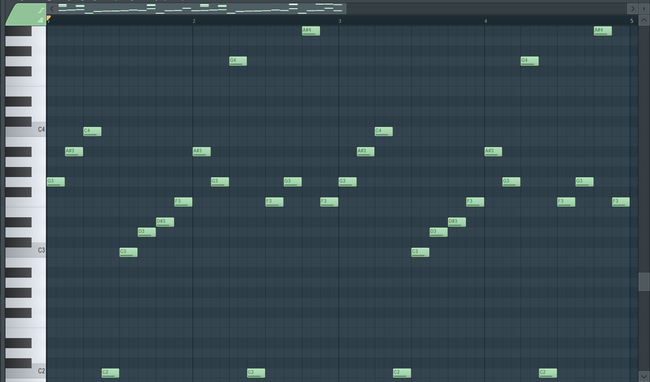
Task: Select the C4 note in bar 1
Action: [92, 131]
